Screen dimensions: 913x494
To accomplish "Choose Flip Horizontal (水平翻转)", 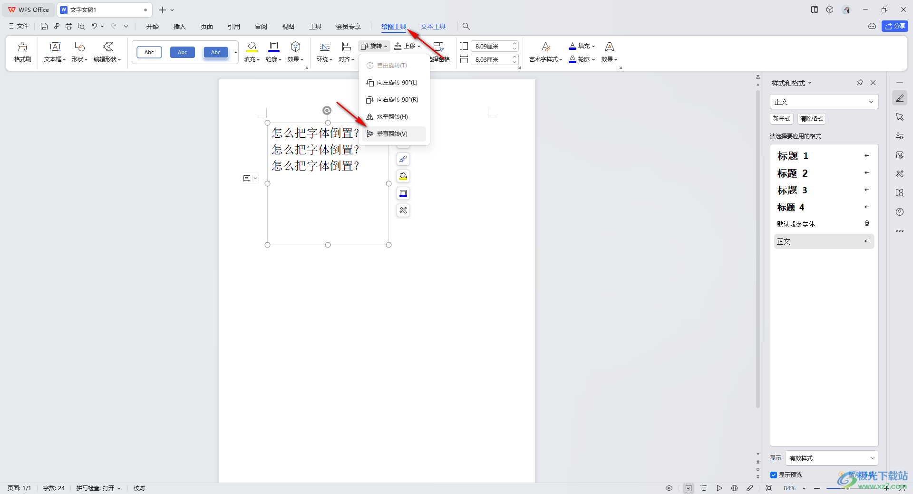I will 394,117.
